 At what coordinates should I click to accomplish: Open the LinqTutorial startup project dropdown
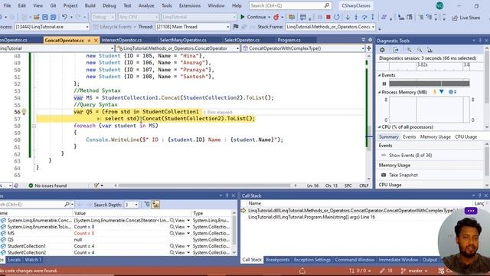(x=199, y=17)
